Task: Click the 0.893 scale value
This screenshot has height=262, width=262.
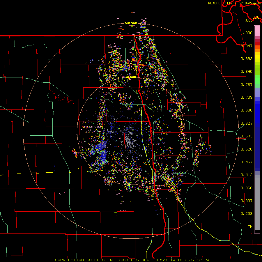Action: click(x=247, y=59)
